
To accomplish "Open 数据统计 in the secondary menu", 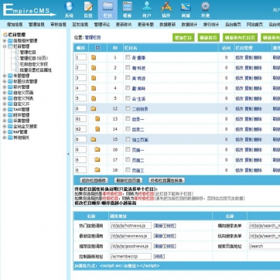I will click(x=190, y=25).
